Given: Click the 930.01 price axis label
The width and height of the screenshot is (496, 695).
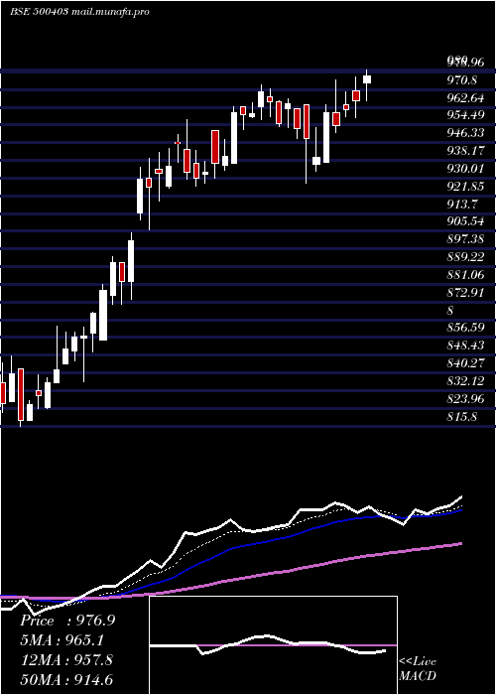Looking at the screenshot, I should coord(465,169).
